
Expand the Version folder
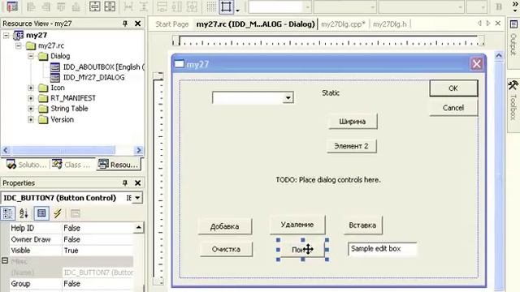[31, 119]
